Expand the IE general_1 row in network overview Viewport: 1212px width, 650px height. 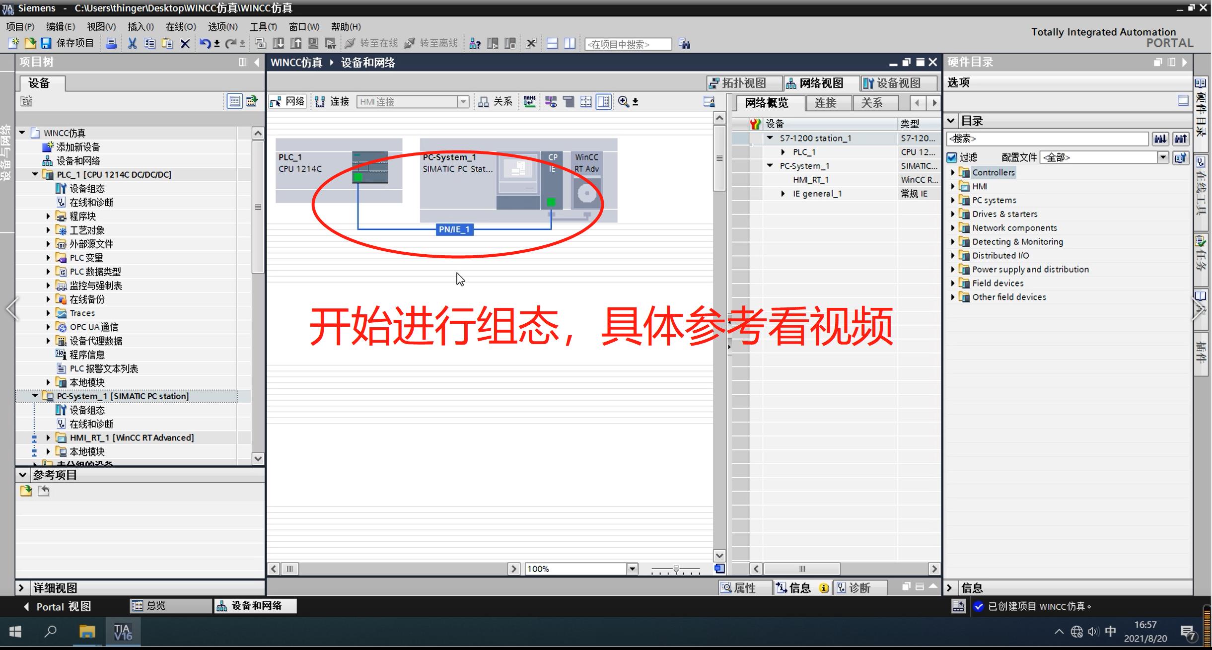pos(783,194)
